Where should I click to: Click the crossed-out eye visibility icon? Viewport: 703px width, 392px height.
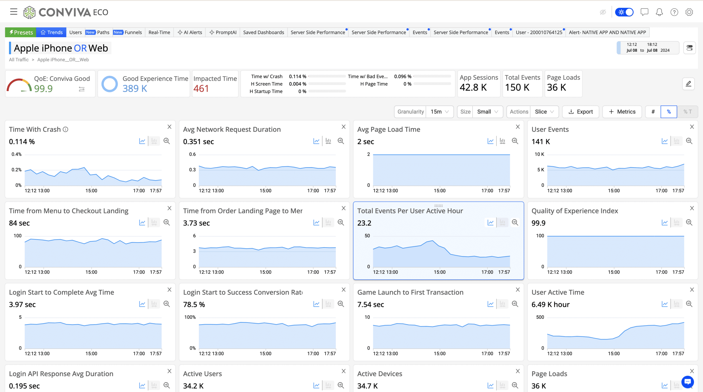(603, 12)
